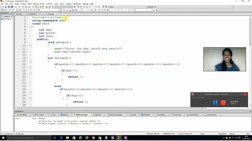
Task: Open the Help menu
Action: coord(92,4)
